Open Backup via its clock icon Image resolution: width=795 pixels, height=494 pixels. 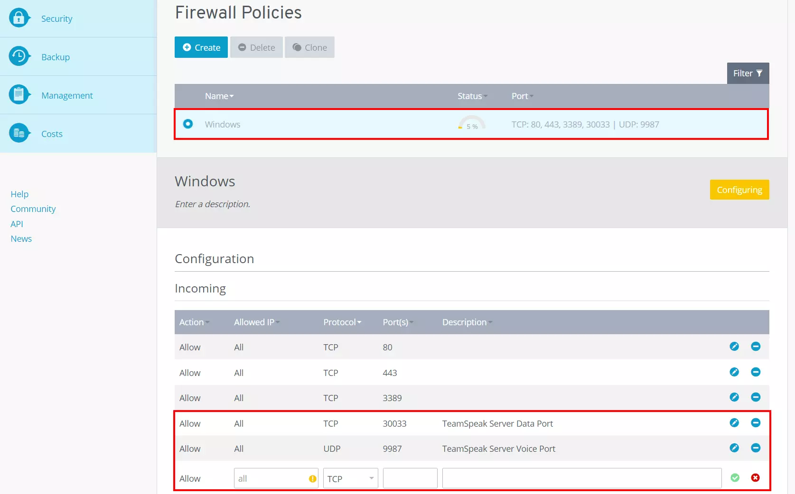click(19, 56)
